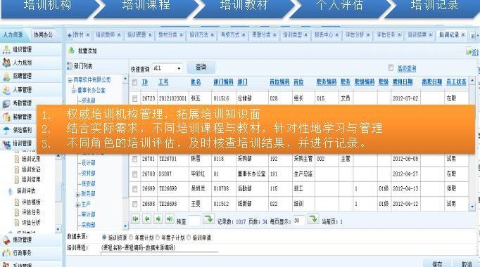Open 培训记录 document item in sidebar tree
This screenshot has width=480, height=267.
pyautogui.click(x=28, y=159)
